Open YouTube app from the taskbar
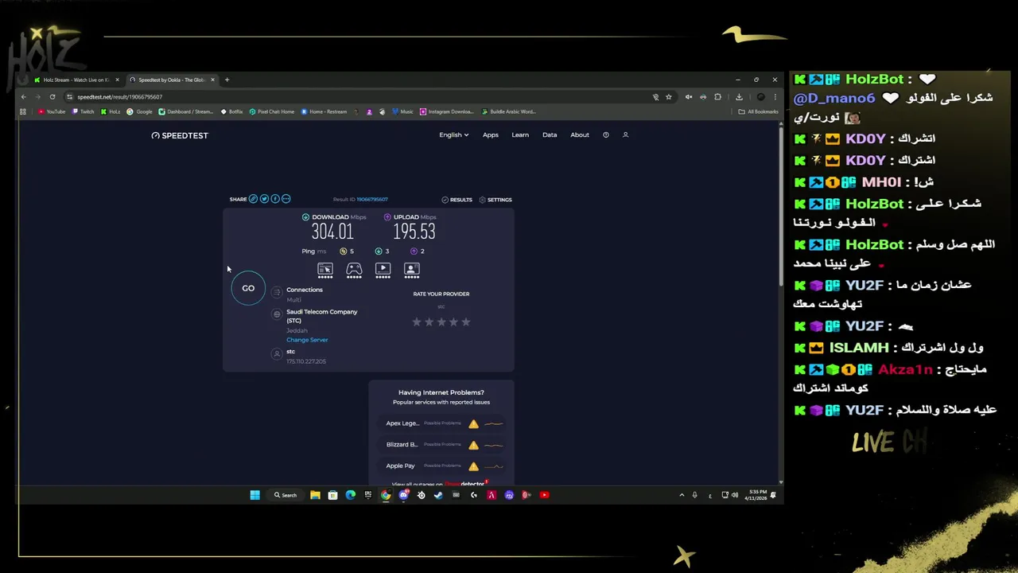 (x=544, y=495)
